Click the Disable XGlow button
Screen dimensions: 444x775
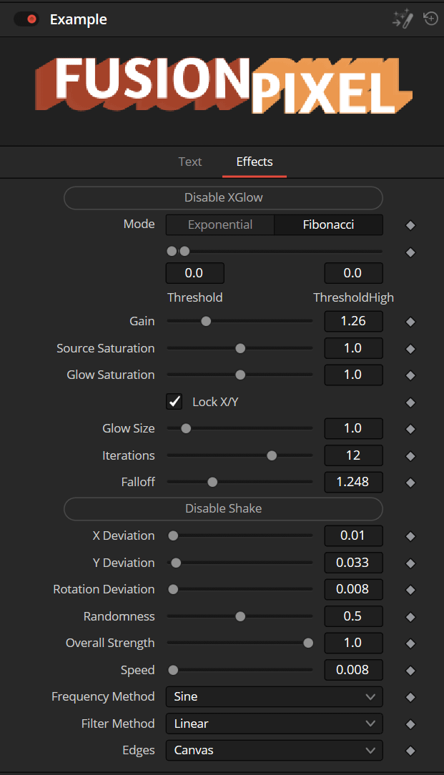224,198
